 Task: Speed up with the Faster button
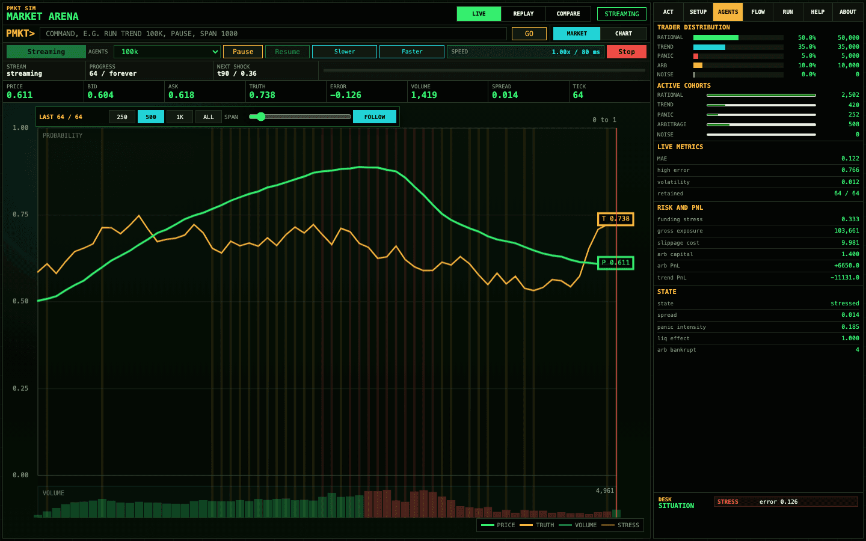(x=412, y=52)
